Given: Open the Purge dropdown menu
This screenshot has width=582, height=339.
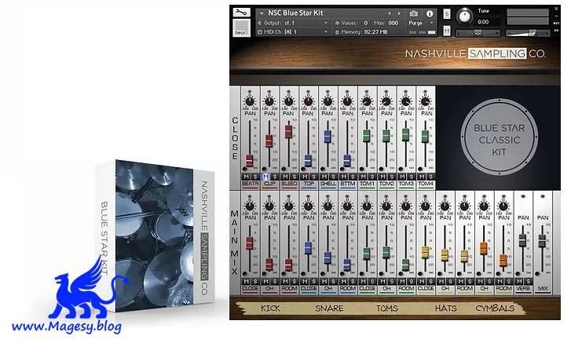Looking at the screenshot, I should click(x=421, y=23).
